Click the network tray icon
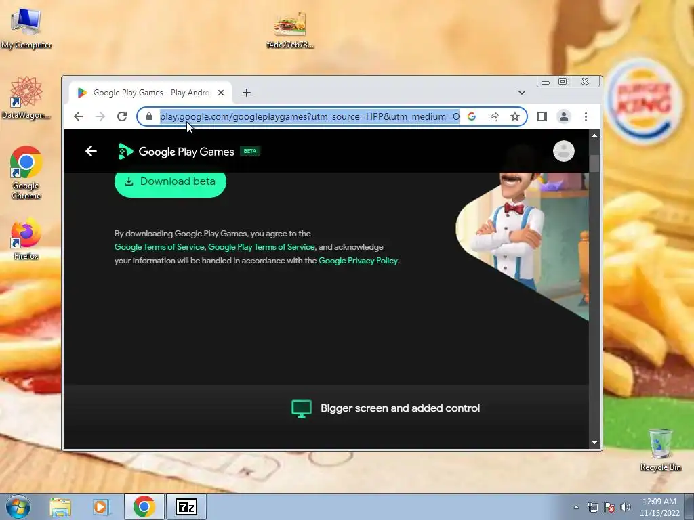This screenshot has height=520, width=694. [592, 508]
